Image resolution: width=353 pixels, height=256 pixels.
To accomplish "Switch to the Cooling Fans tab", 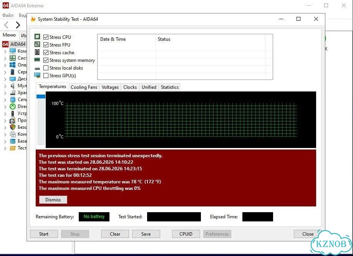I will (x=84, y=87).
